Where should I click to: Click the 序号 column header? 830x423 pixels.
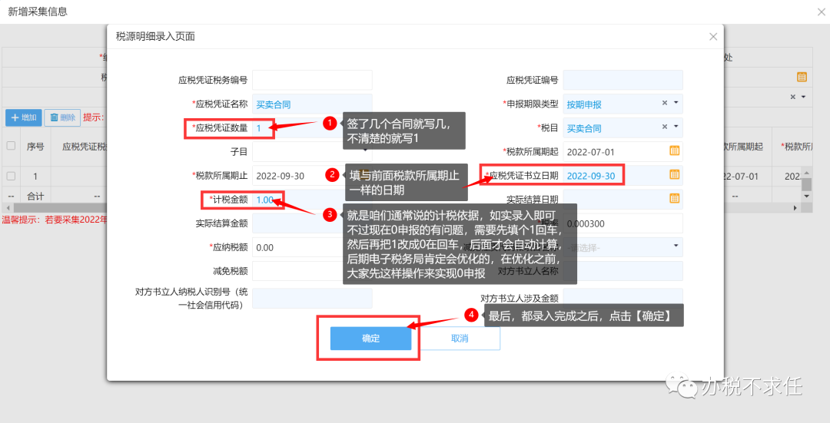[35, 147]
